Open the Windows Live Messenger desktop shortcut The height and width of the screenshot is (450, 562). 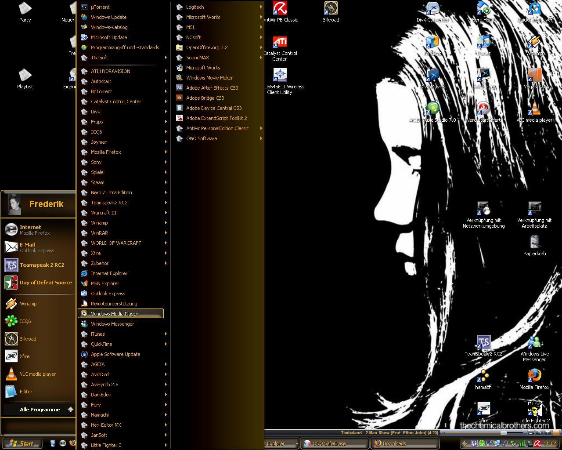(x=534, y=343)
